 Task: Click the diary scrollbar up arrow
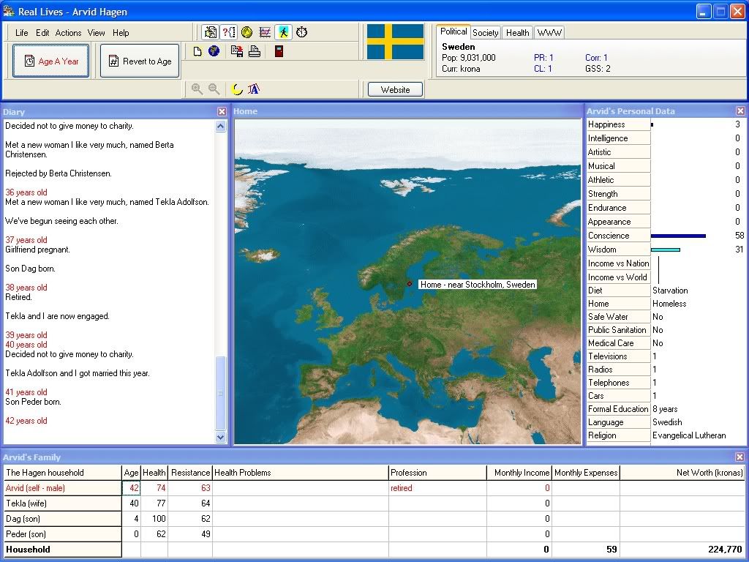click(220, 127)
